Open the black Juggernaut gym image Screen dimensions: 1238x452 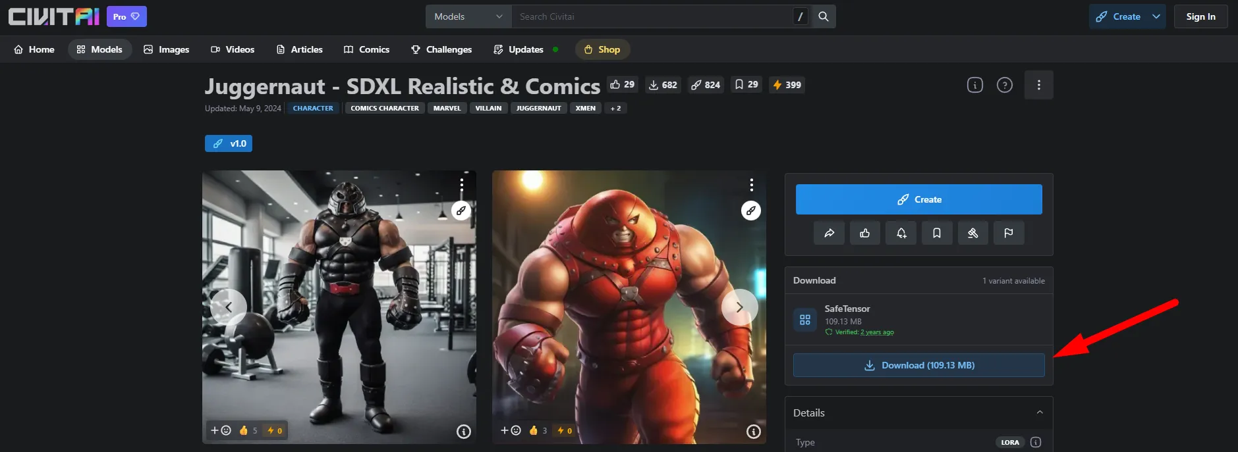click(339, 307)
